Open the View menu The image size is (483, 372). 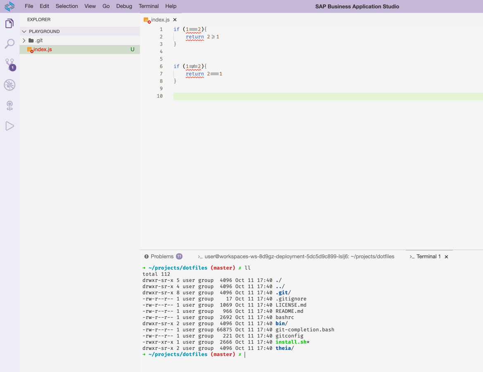(x=90, y=6)
